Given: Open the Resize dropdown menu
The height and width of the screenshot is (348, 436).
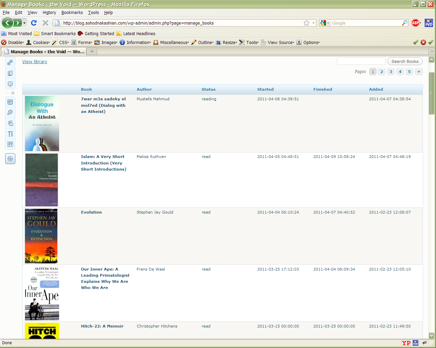Looking at the screenshot, I should click(x=227, y=42).
